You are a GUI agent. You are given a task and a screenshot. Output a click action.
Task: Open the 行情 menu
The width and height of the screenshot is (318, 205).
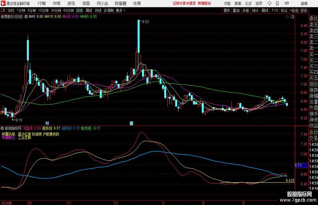pos(42,3)
